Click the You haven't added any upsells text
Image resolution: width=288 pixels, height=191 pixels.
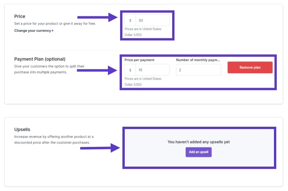coord(198,142)
